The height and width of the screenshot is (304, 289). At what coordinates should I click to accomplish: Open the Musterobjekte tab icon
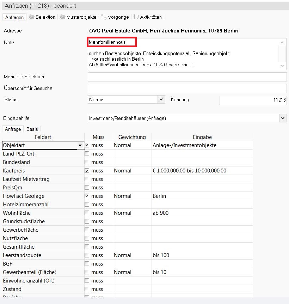[x=63, y=17]
